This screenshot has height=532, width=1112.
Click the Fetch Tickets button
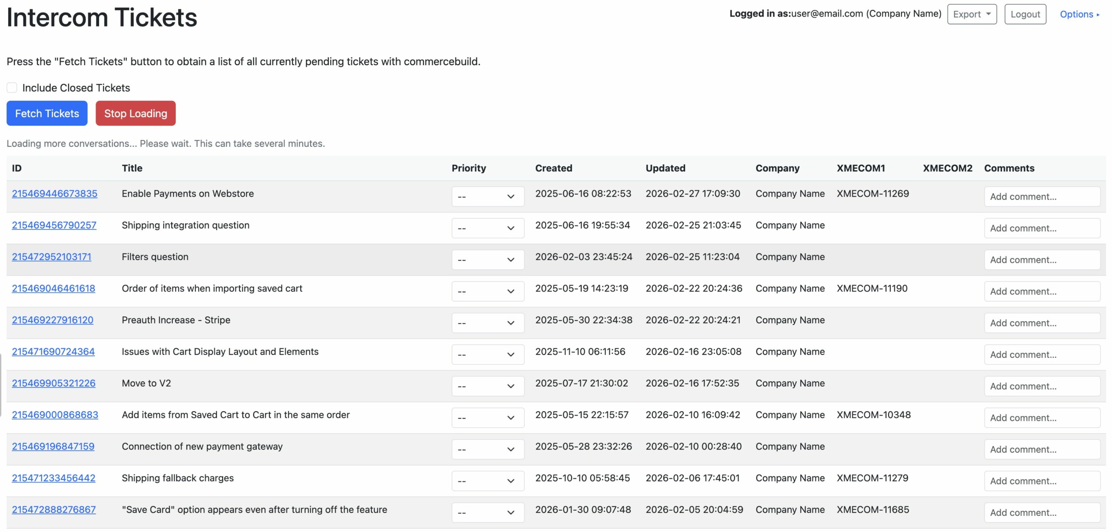click(x=47, y=113)
